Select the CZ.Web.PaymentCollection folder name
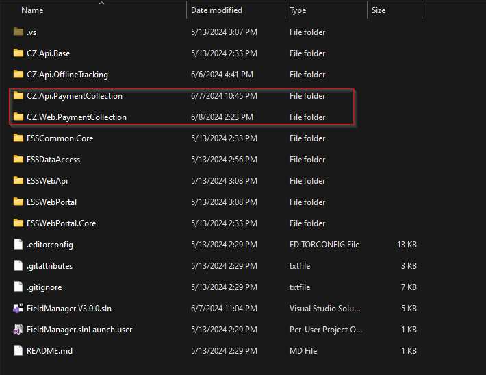Screen dimensions: 486x375 click(77, 117)
